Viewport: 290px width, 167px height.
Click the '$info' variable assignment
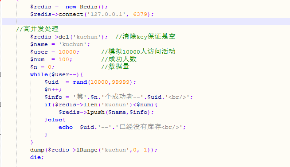pos(53,97)
